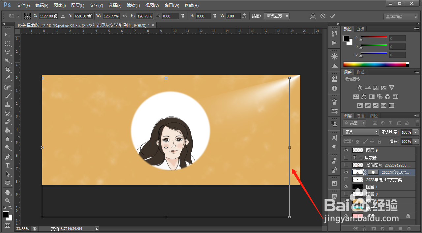
Task: Open the 文件(F) menu
Action: [x=23, y=5]
